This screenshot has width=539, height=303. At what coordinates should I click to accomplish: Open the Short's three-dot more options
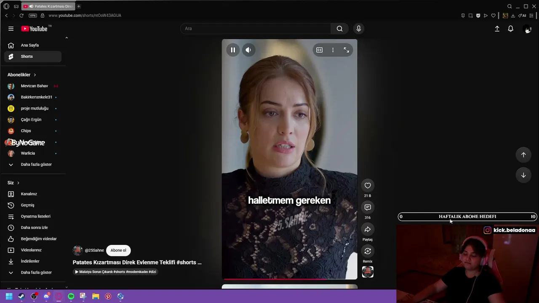pos(333,50)
